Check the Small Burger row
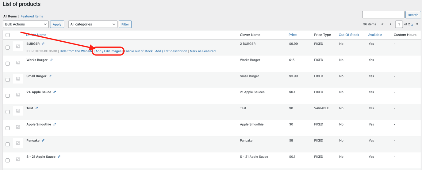Image resolution: width=422 pixels, height=170 pixels. pos(8,80)
